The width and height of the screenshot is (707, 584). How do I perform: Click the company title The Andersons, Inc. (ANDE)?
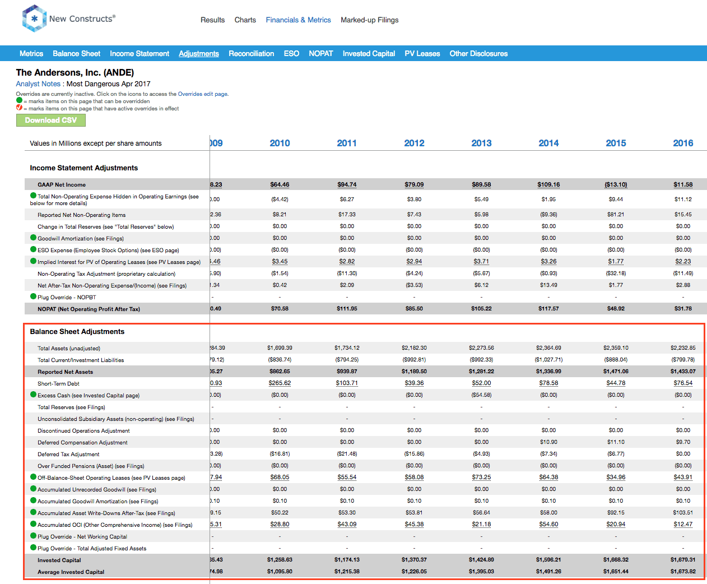click(x=75, y=73)
